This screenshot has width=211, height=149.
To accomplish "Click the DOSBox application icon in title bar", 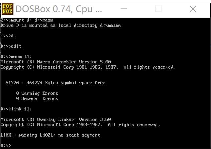I will pos(8,9).
